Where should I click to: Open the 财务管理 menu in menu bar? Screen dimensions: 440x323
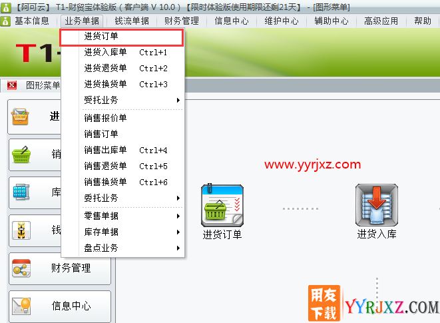pos(182,21)
